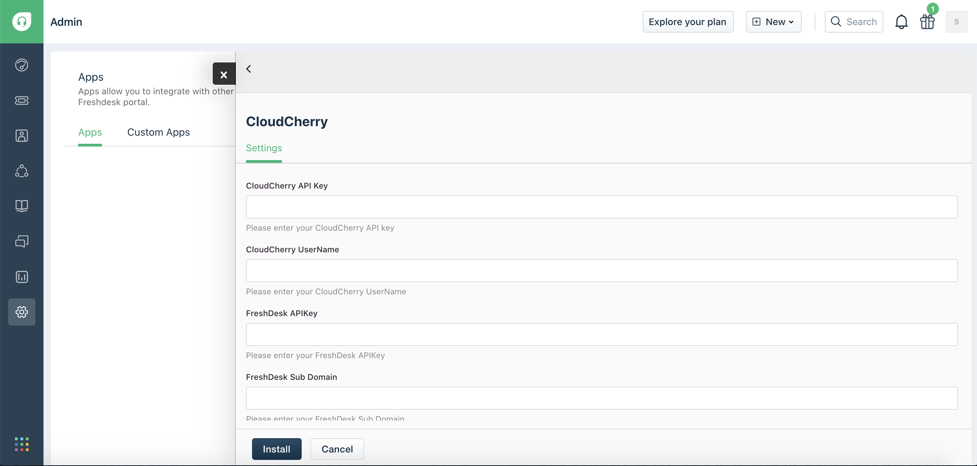The width and height of the screenshot is (977, 466).
Task: Click the 'FreshDesk Sub Domain' label
Action: (291, 377)
